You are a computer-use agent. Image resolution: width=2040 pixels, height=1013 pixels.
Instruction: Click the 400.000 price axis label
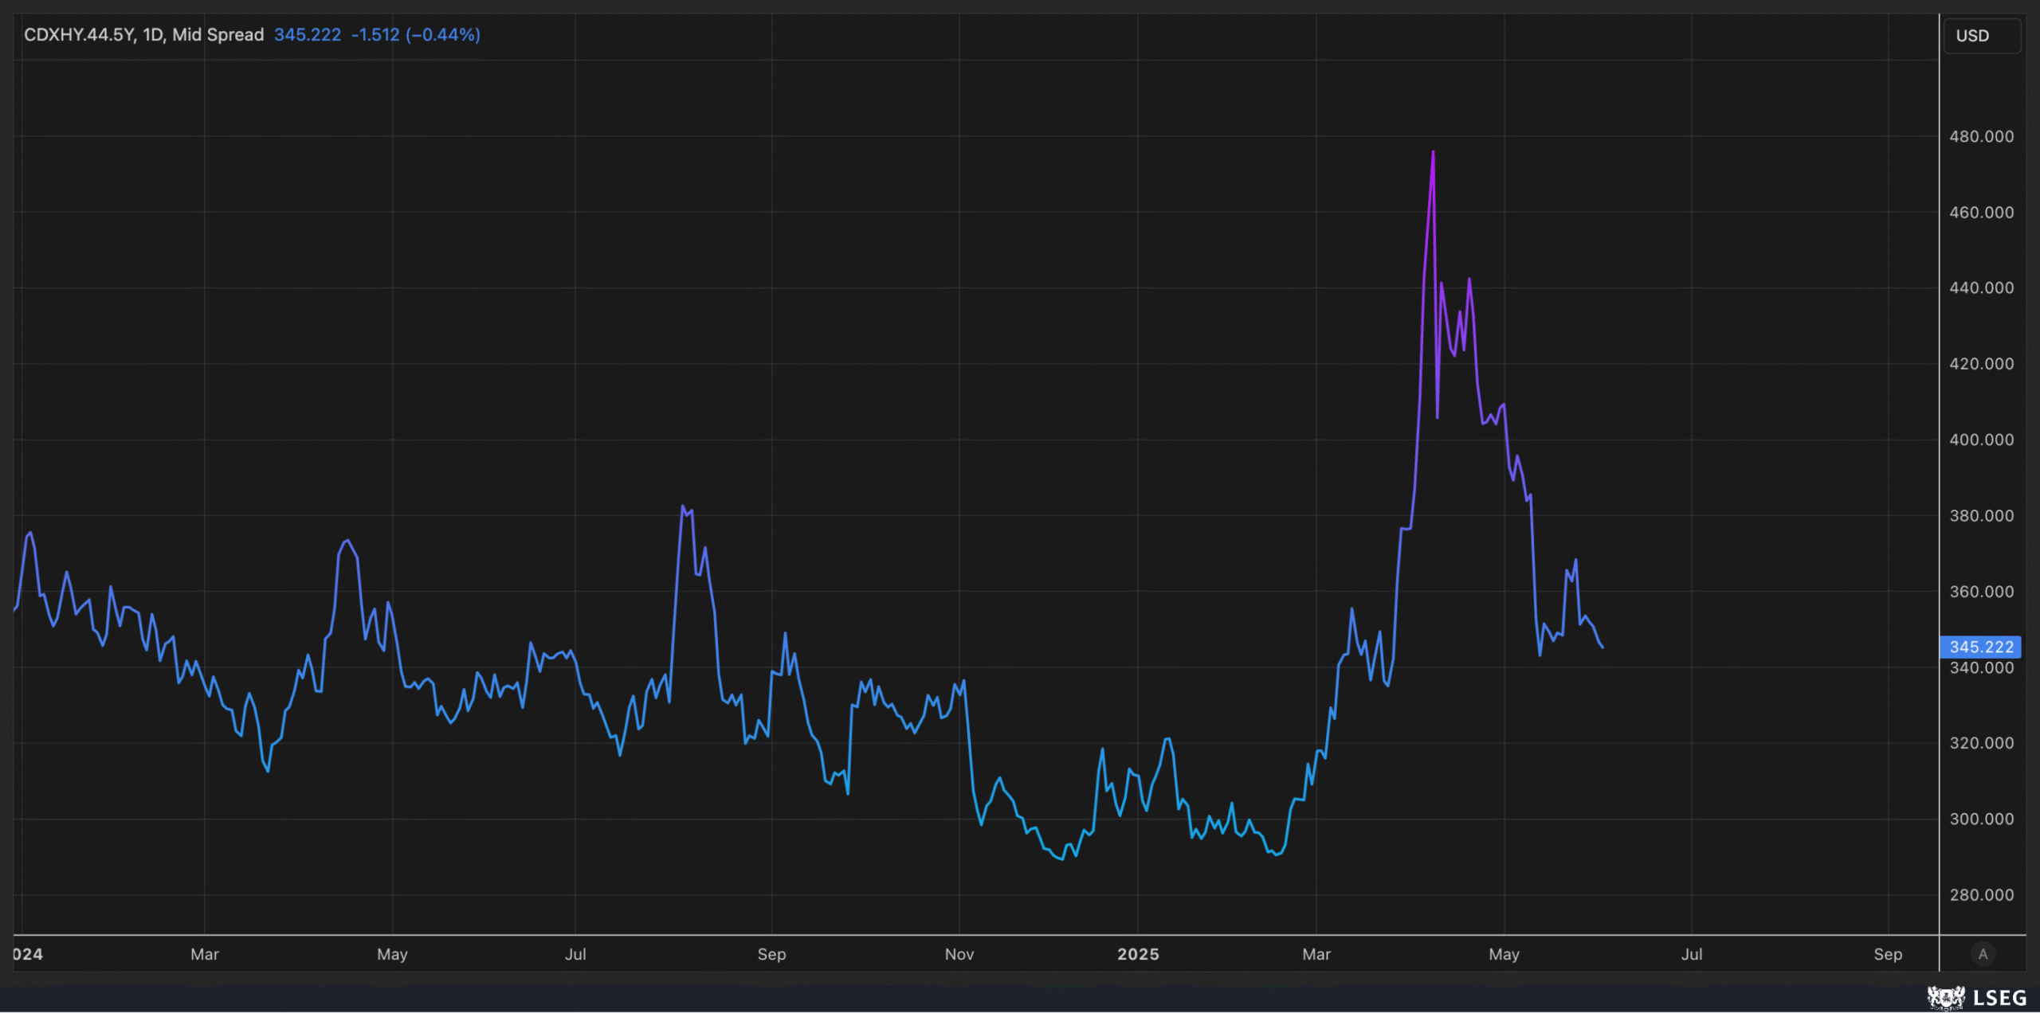(x=1981, y=440)
